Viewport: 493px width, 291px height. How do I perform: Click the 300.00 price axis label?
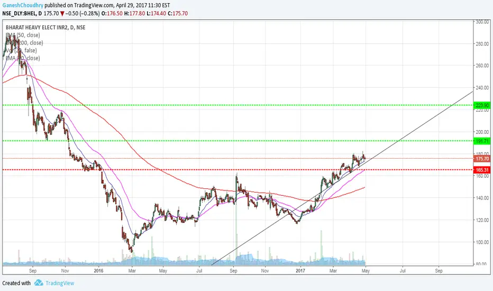point(482,22)
